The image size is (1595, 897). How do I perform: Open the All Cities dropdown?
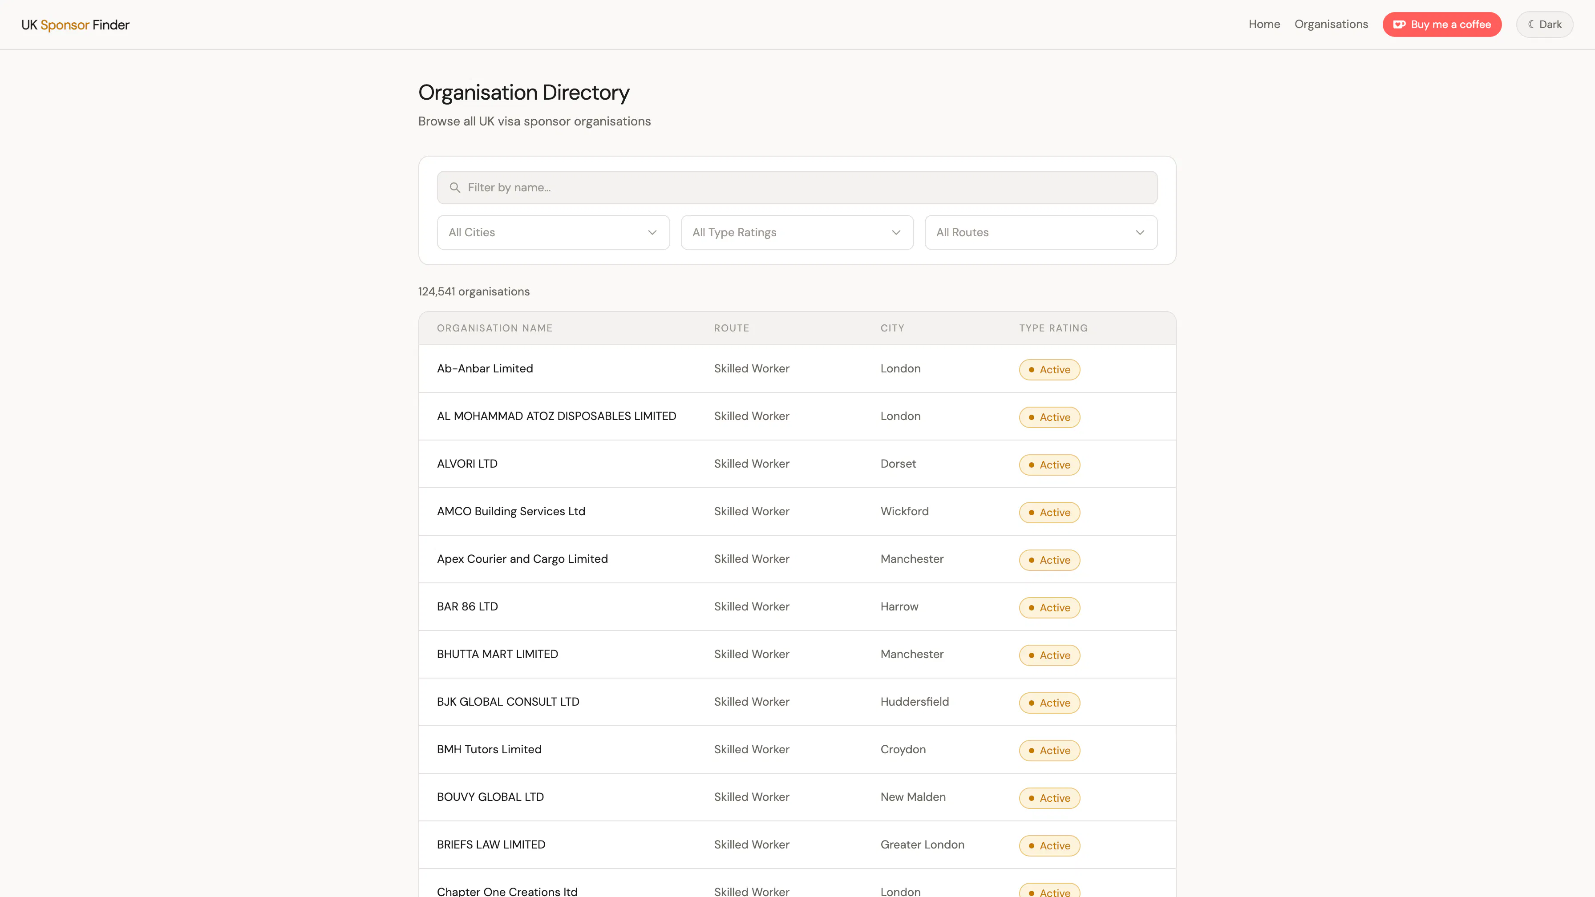tap(553, 232)
